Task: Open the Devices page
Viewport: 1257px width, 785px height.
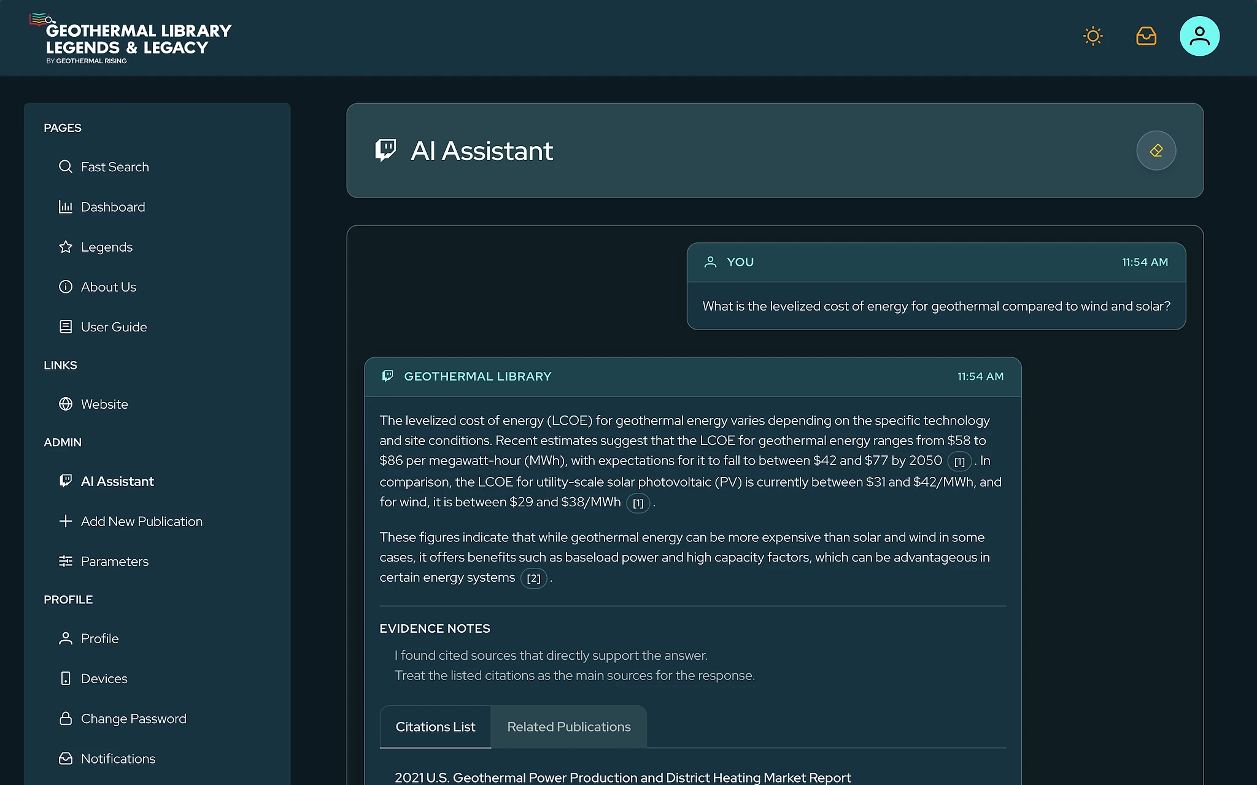Action: [x=104, y=678]
